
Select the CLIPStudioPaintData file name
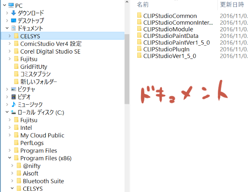coord(171,36)
